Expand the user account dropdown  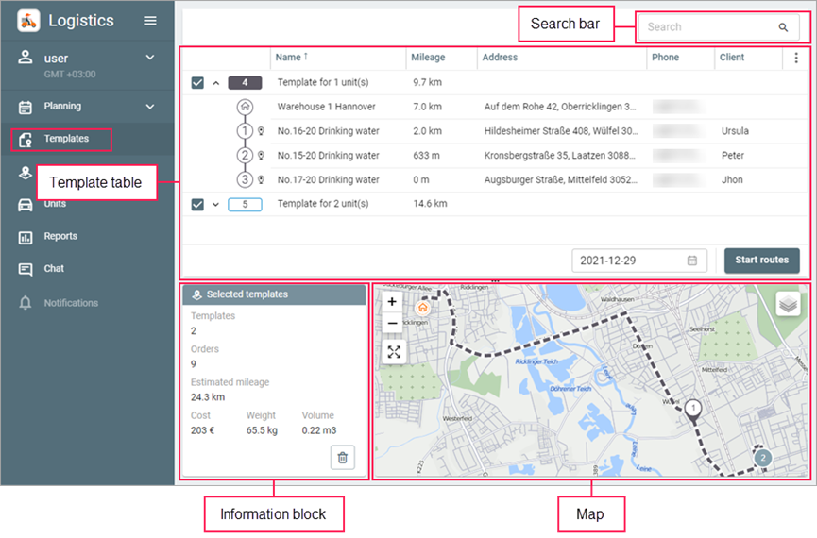[150, 58]
